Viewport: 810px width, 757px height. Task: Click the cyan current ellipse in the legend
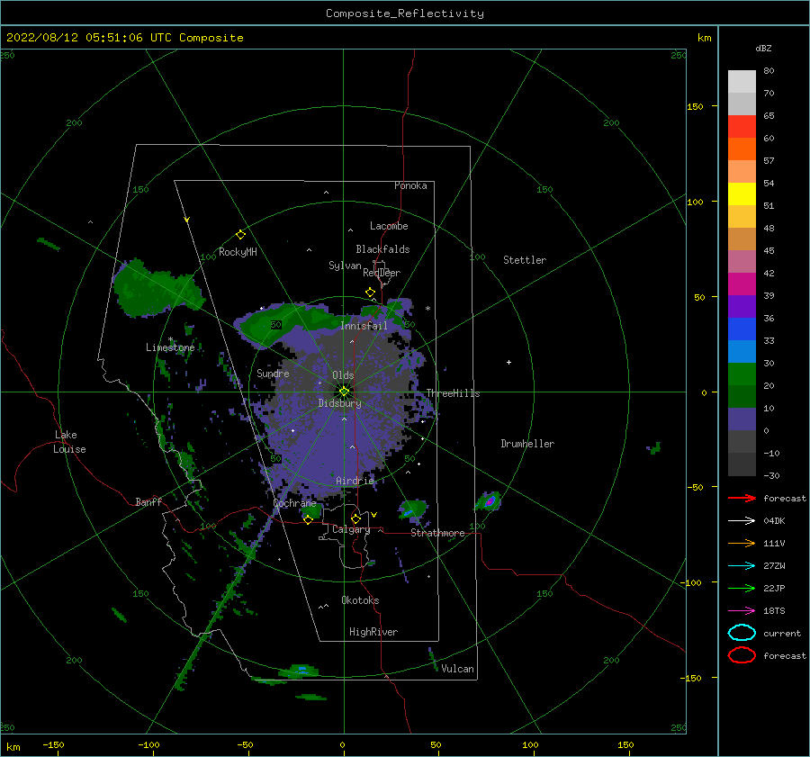click(x=742, y=633)
